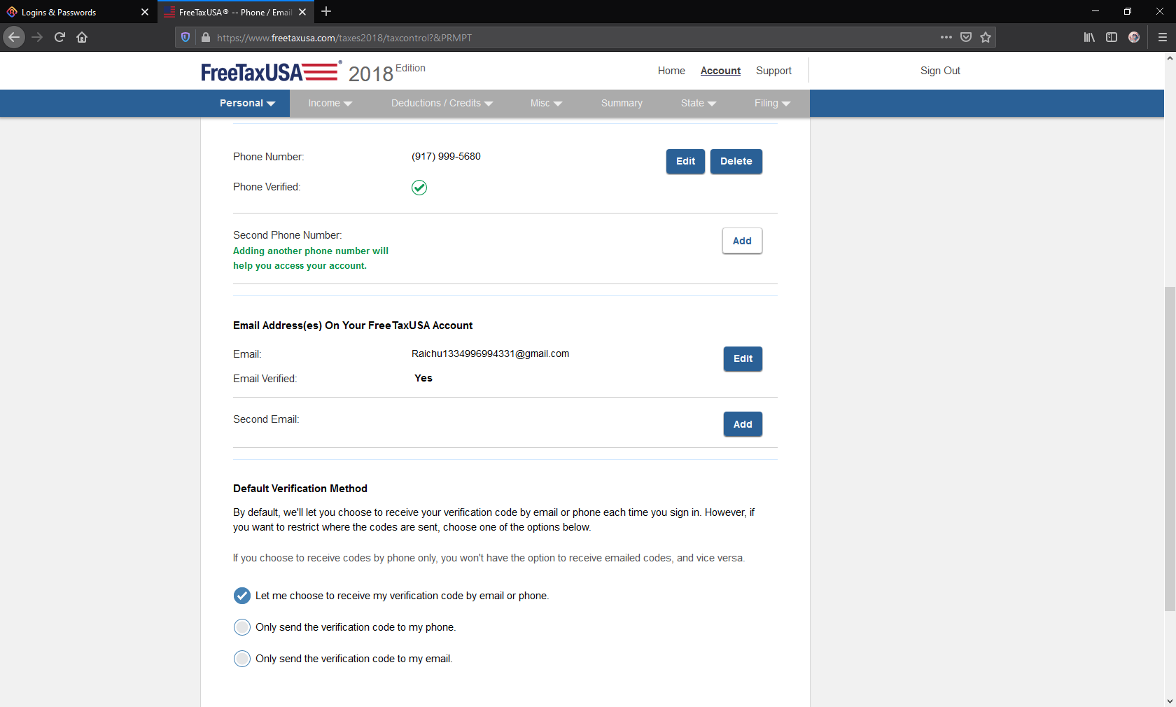This screenshot has width=1176, height=707.
Task: Click the scrollbar up arrow
Action: (1170, 58)
